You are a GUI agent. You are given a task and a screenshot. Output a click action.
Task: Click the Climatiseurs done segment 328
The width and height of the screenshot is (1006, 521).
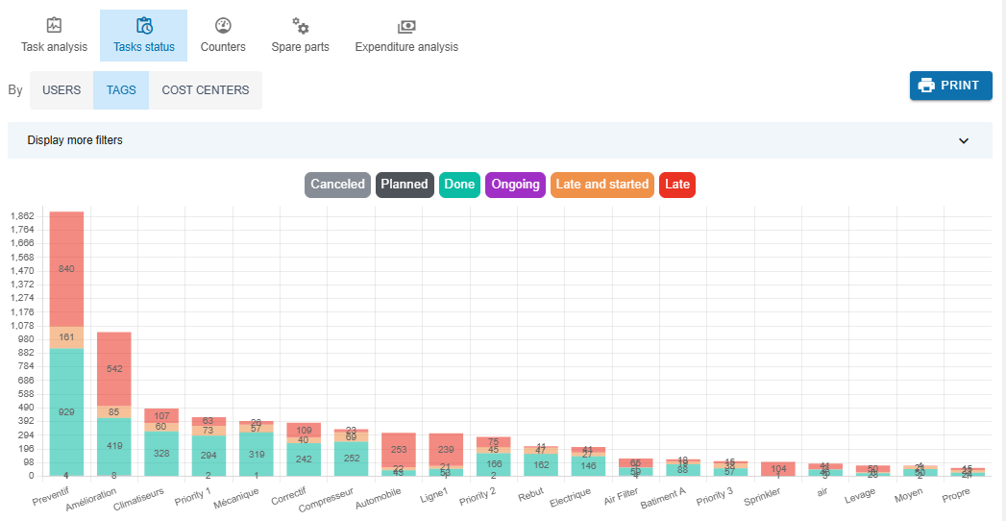click(x=161, y=453)
